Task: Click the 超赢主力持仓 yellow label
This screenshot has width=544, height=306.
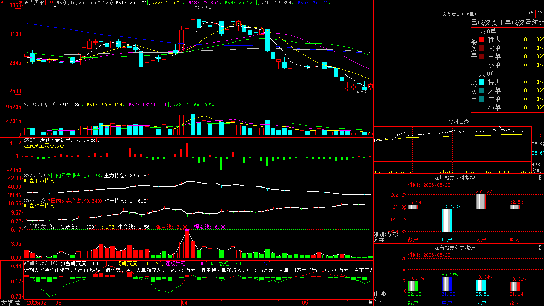Action: tap(39, 181)
